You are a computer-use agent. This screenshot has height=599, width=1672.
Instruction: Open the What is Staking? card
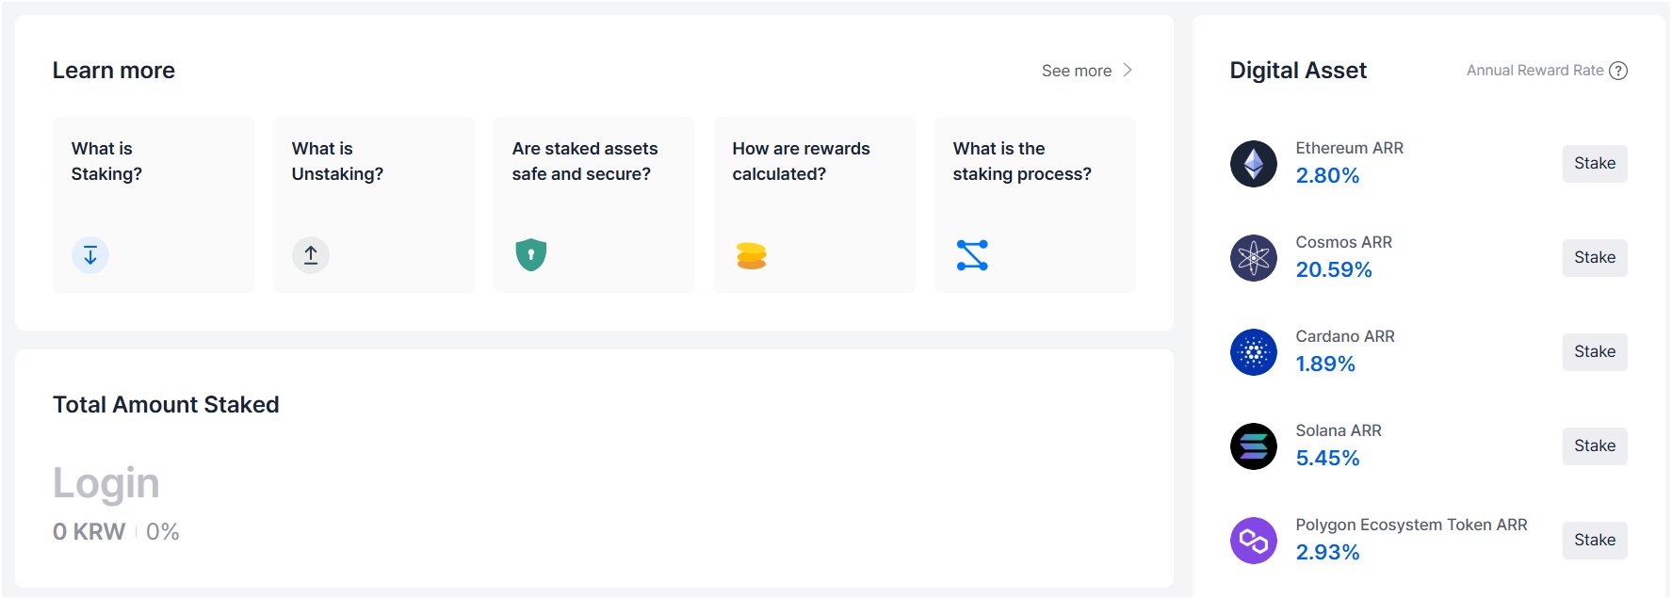point(154,204)
